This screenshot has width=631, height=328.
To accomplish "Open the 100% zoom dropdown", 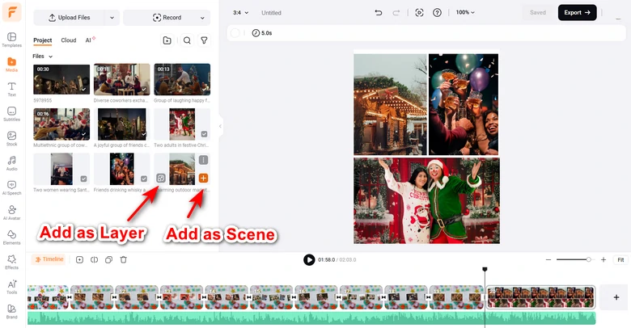I will pyautogui.click(x=465, y=12).
